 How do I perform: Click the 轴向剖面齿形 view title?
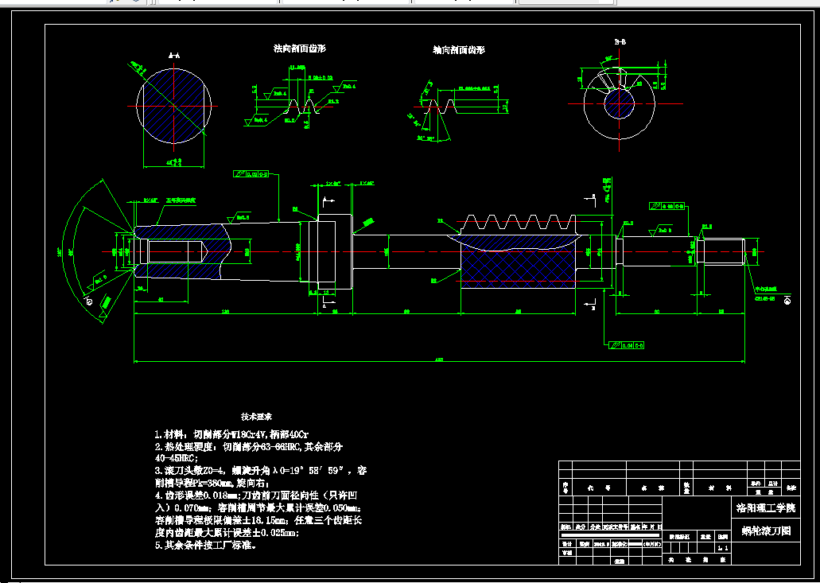click(x=459, y=50)
